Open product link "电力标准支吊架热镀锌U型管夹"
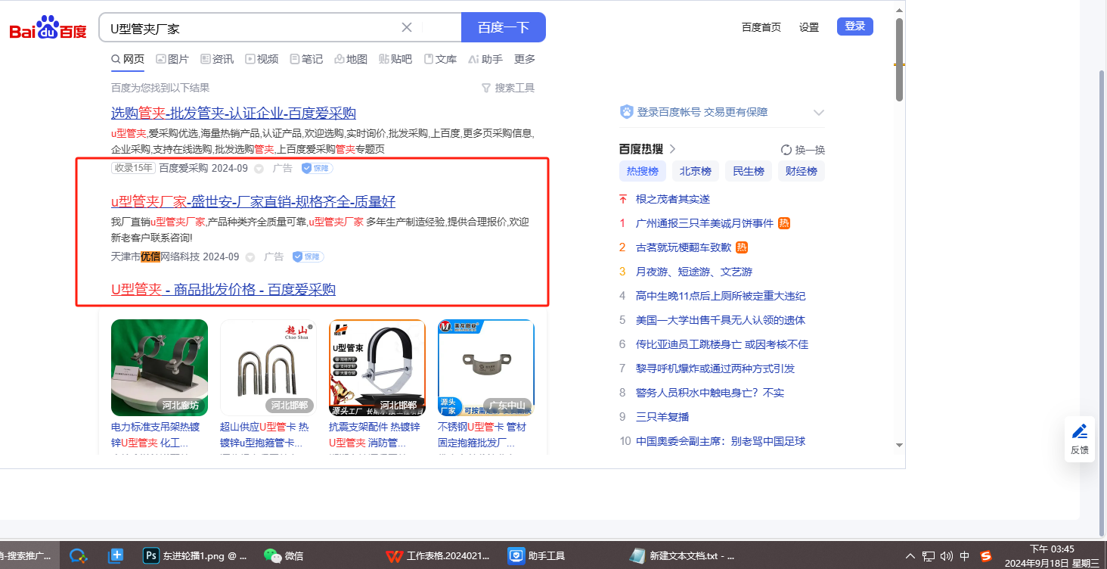This screenshot has height=569, width=1107. 156,434
